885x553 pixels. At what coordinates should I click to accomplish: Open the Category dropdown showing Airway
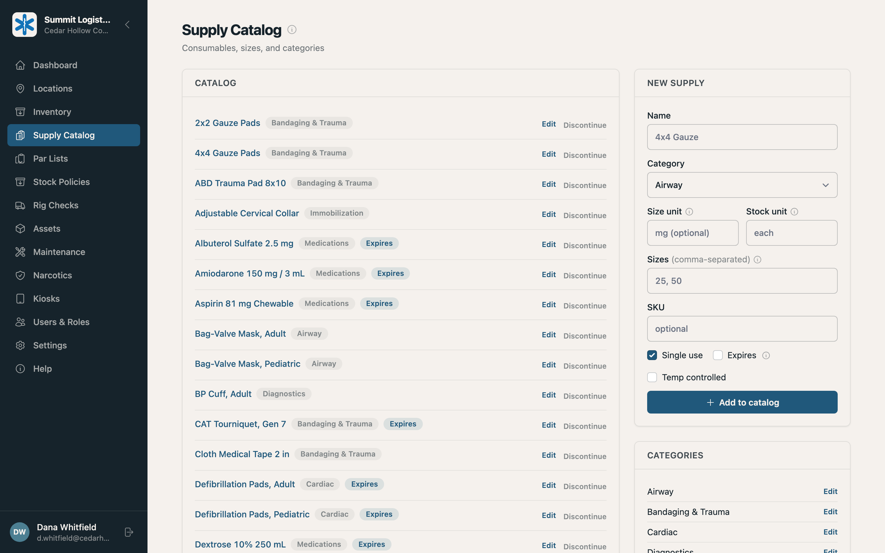[742, 185]
